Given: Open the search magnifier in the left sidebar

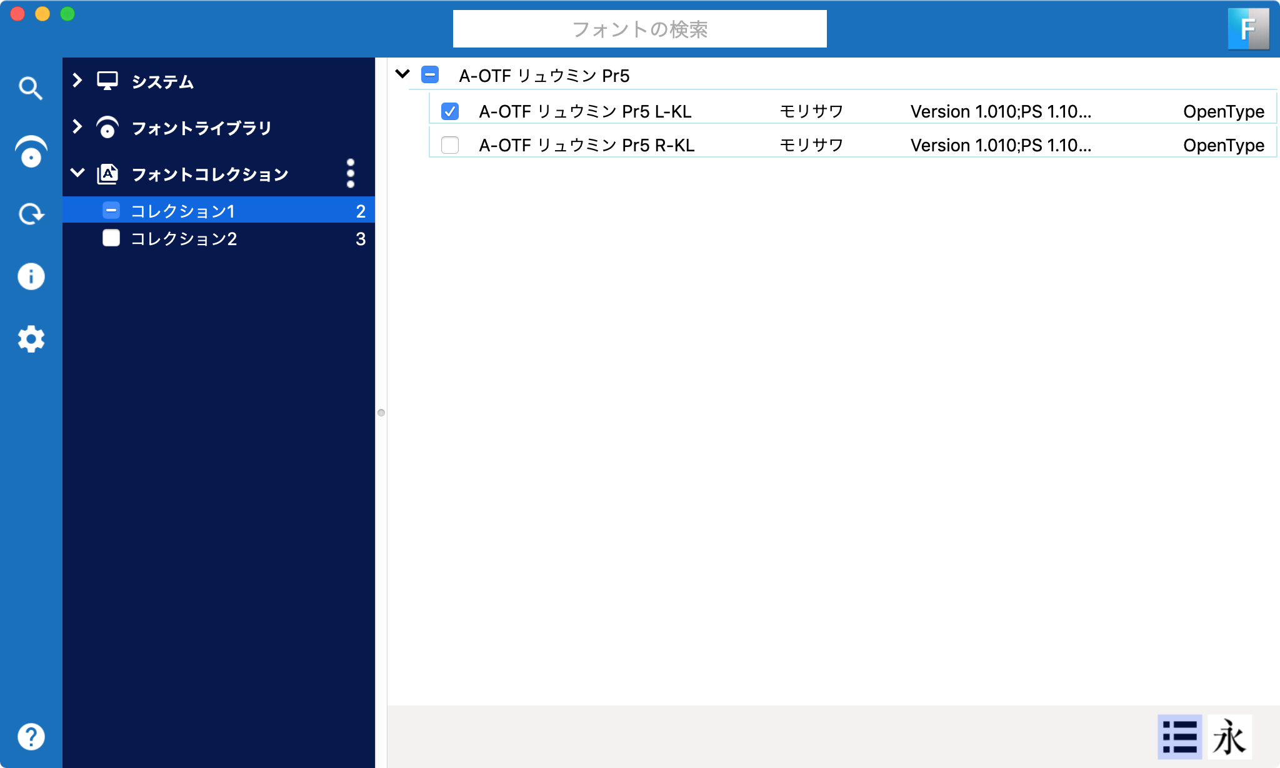Looking at the screenshot, I should click(31, 88).
